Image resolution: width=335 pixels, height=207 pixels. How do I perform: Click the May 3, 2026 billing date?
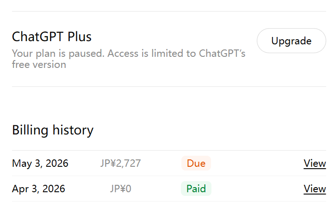coord(40,164)
